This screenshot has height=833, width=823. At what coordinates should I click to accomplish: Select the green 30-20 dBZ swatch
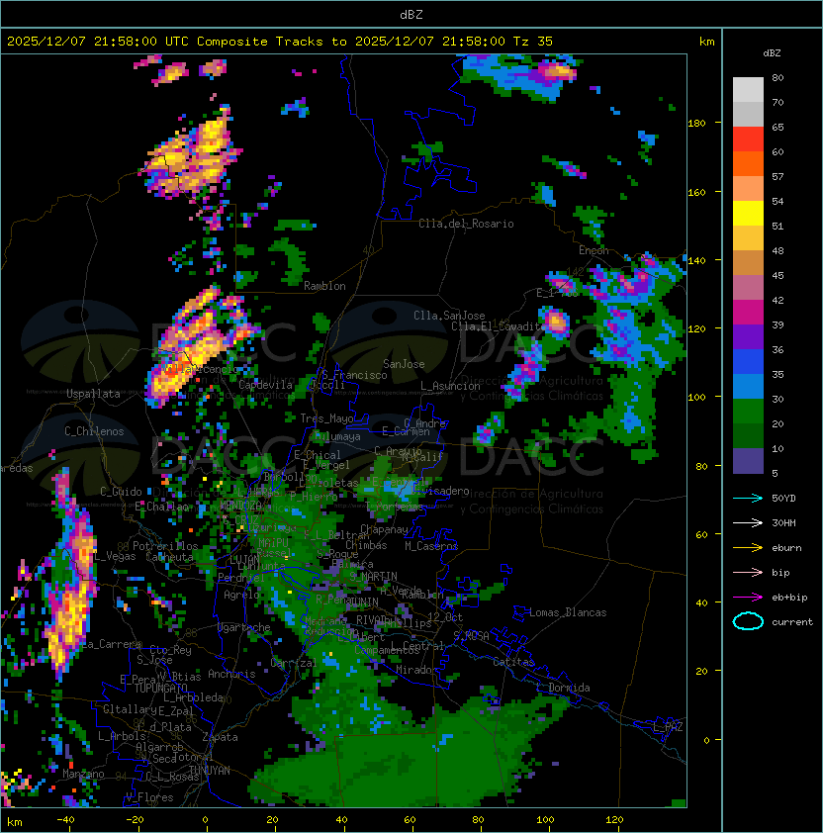748,412
